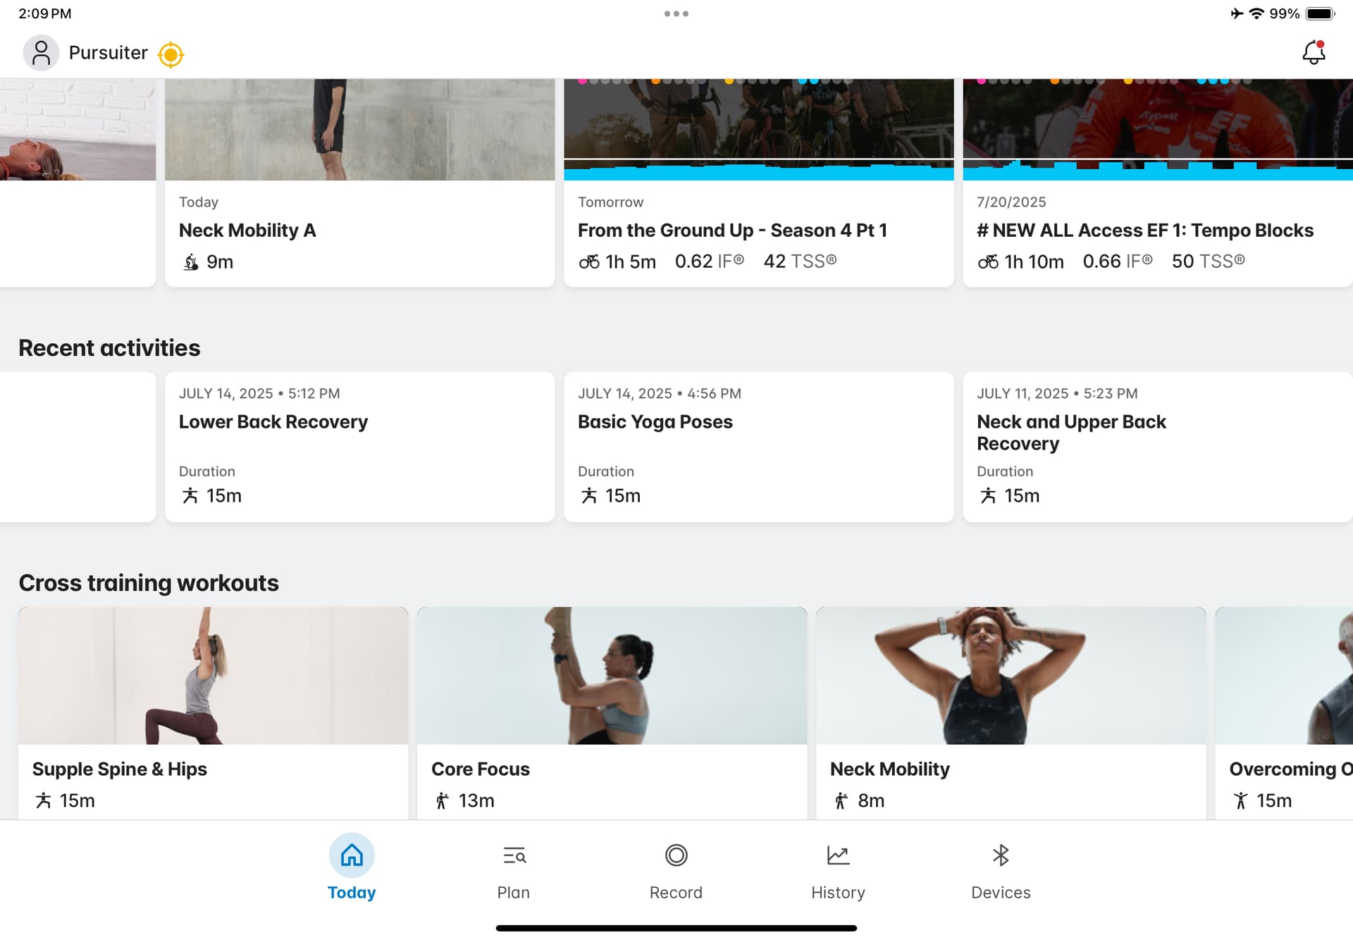
Task: Click the Plan search-list icon
Action: pyautogui.click(x=514, y=855)
